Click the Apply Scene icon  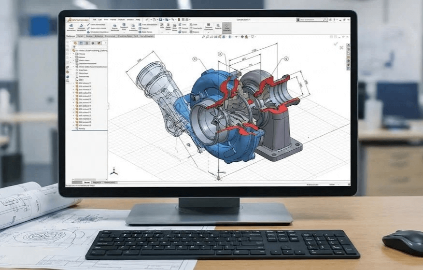(x=246, y=37)
